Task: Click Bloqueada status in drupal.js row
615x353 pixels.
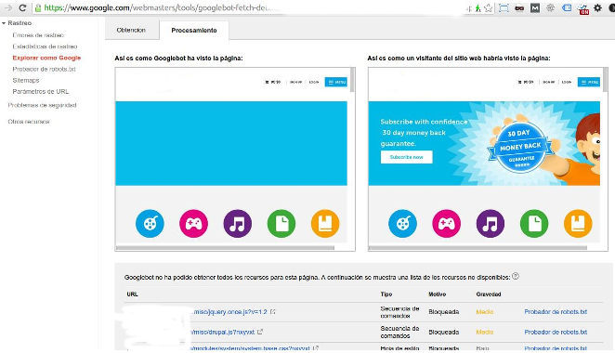Action: click(x=444, y=332)
